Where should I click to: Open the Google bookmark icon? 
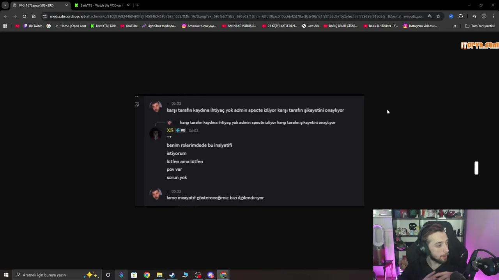coord(48,26)
